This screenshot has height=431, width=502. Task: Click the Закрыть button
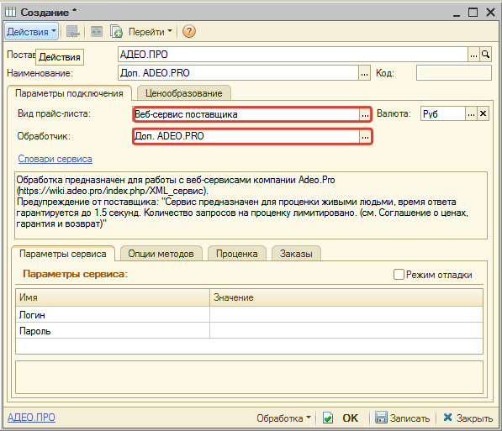tap(468, 418)
